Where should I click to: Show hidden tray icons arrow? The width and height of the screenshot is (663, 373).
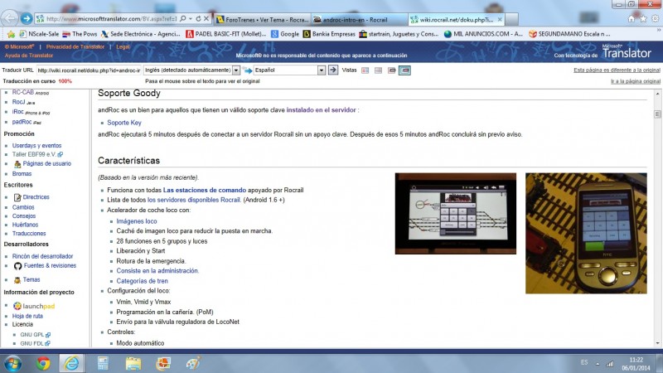pos(598,364)
